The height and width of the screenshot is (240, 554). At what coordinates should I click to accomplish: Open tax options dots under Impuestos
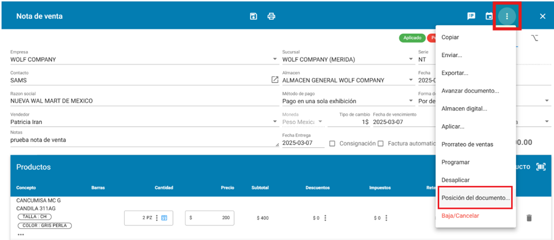(386, 218)
